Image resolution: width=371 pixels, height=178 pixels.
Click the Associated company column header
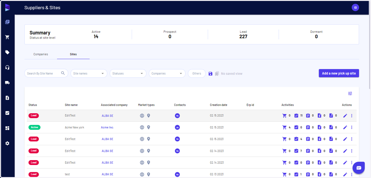pyautogui.click(x=114, y=105)
